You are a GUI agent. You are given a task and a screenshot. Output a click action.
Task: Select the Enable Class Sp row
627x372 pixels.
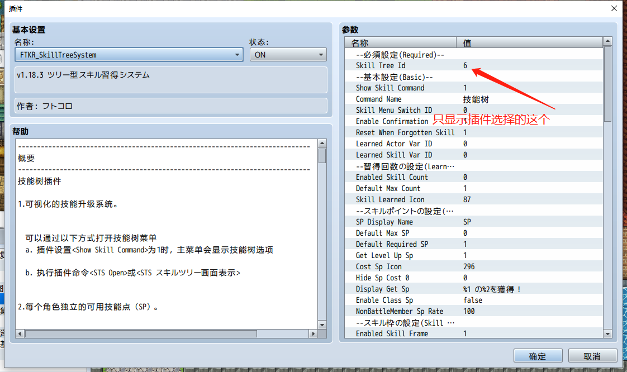(474, 301)
